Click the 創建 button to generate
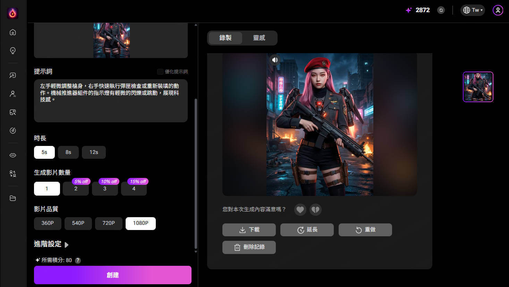The width and height of the screenshot is (509, 287). click(112, 275)
